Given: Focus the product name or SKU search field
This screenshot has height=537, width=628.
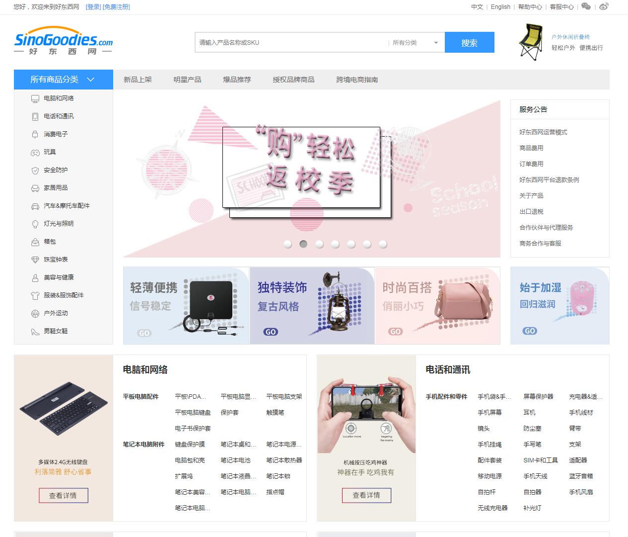Looking at the screenshot, I should (x=292, y=43).
